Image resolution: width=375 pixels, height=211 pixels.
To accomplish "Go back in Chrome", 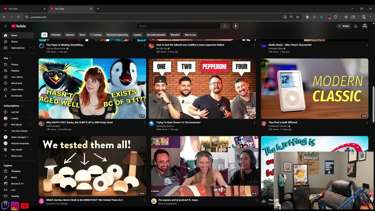I will 4,17.
